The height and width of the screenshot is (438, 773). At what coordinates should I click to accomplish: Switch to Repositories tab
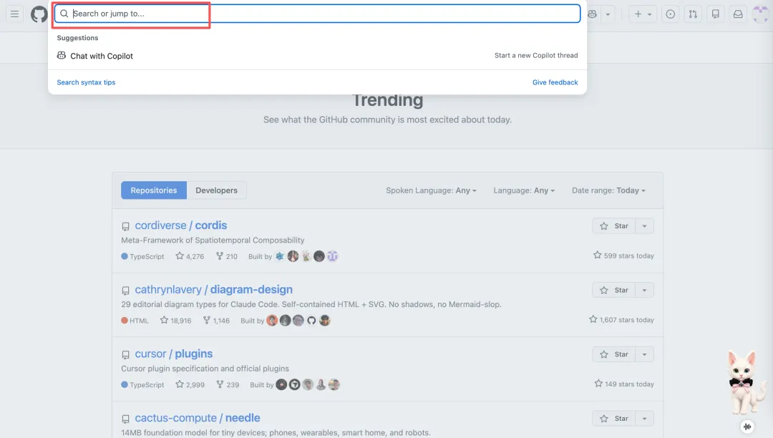154,190
